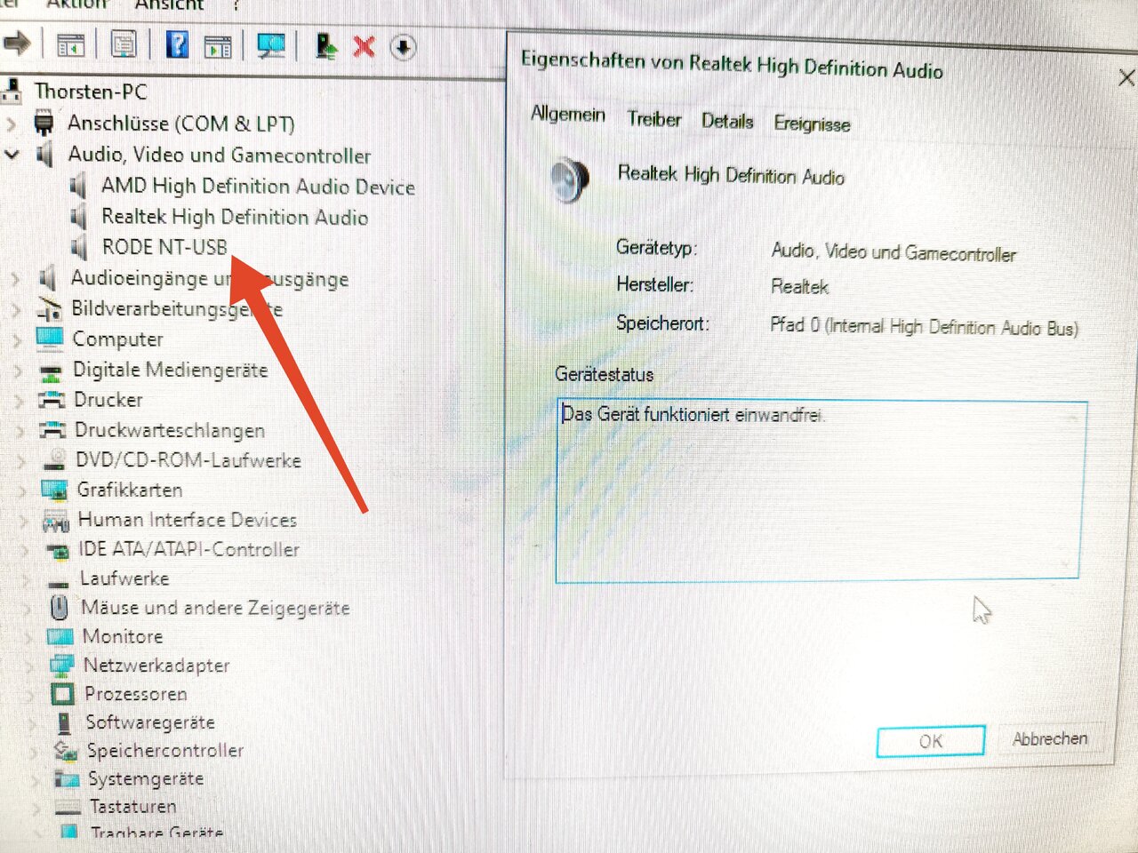Screen dimensions: 1138x853
Task: Toggle the action pane toolbar icon
Action: (x=218, y=45)
